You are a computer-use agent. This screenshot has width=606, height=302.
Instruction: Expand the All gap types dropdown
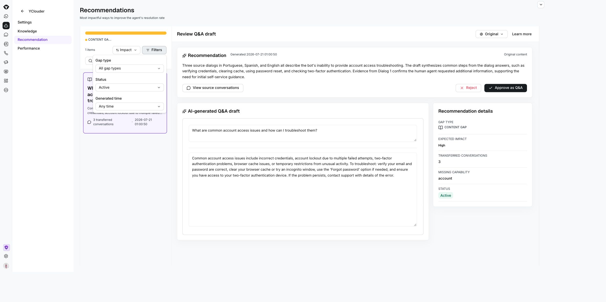tap(130, 68)
